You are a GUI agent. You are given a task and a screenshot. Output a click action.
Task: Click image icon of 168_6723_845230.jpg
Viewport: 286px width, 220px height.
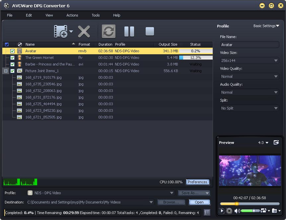coord(19,110)
